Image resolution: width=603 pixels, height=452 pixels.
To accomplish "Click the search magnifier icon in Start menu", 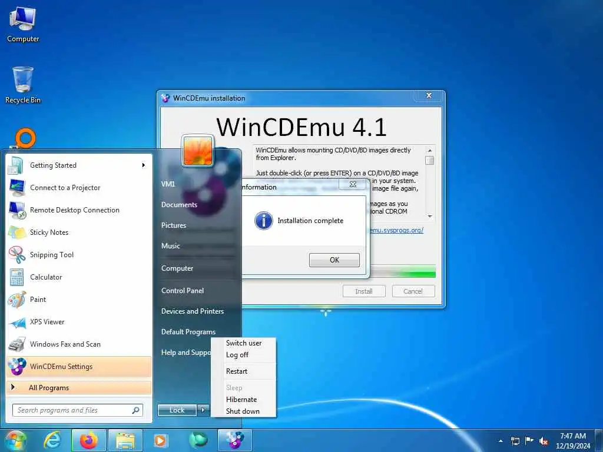I will tap(136, 410).
